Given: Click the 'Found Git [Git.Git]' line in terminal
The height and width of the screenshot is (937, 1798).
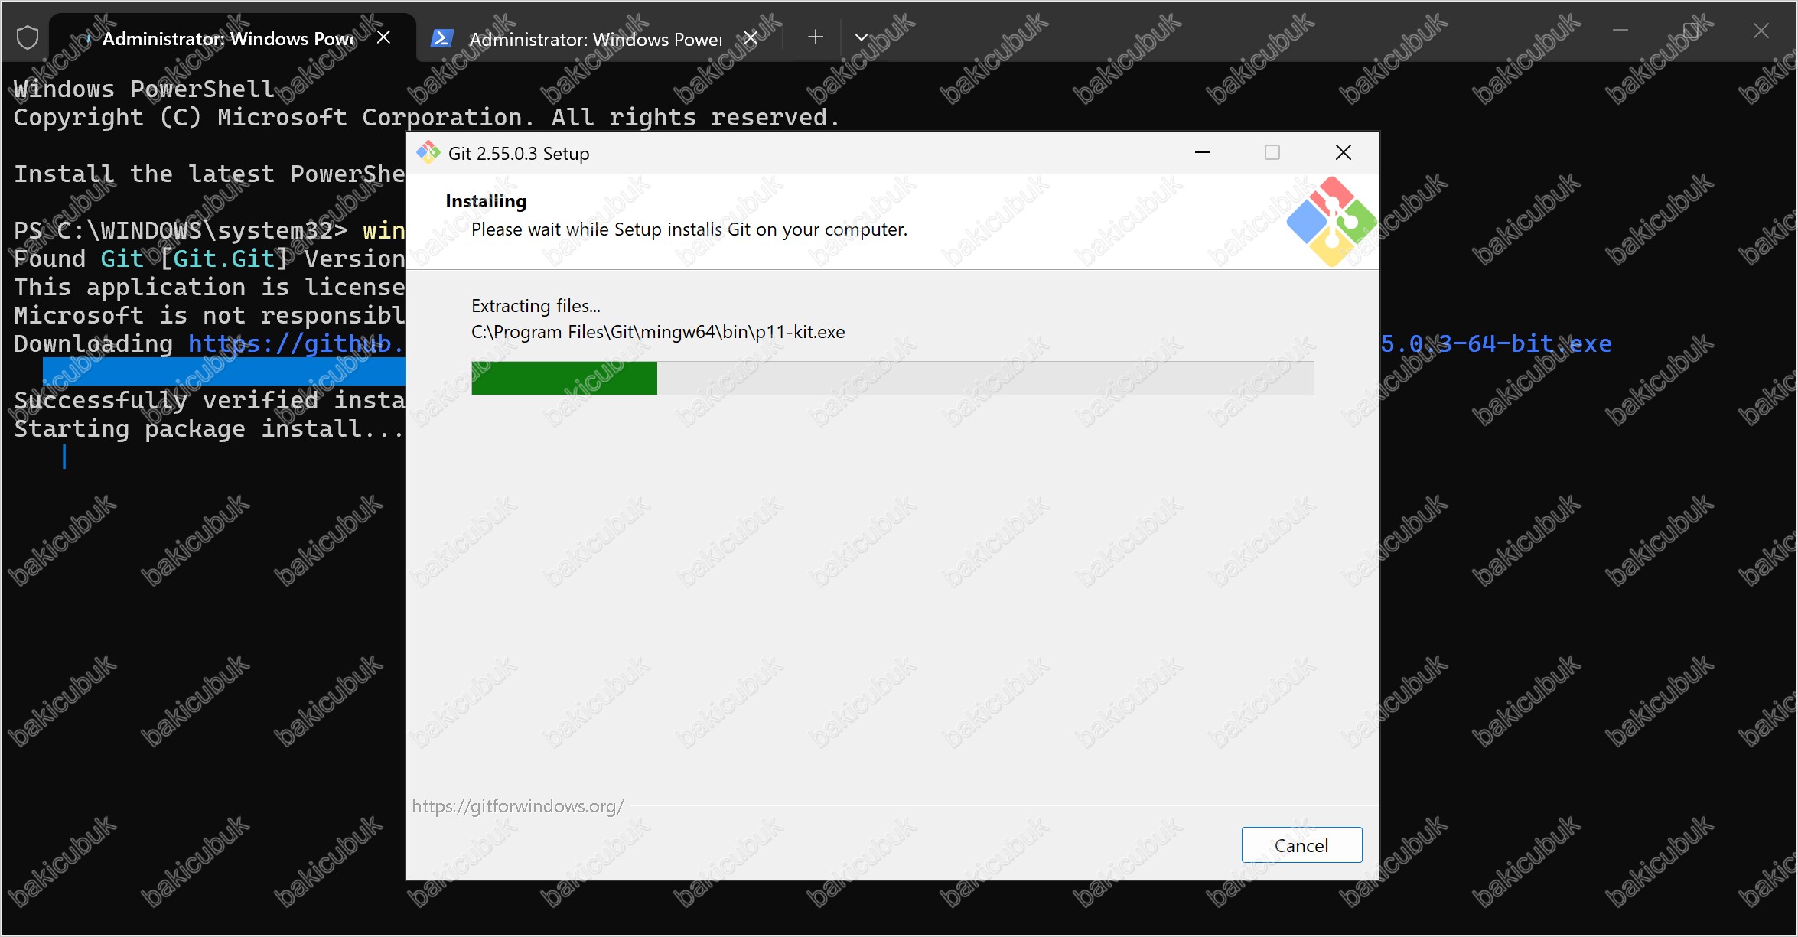Looking at the screenshot, I should click(x=210, y=259).
